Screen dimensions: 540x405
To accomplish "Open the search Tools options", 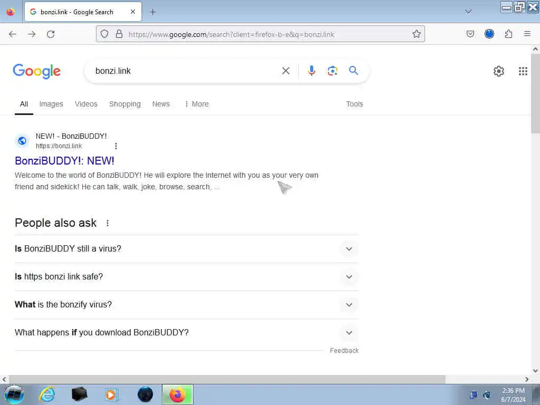I will [x=354, y=104].
